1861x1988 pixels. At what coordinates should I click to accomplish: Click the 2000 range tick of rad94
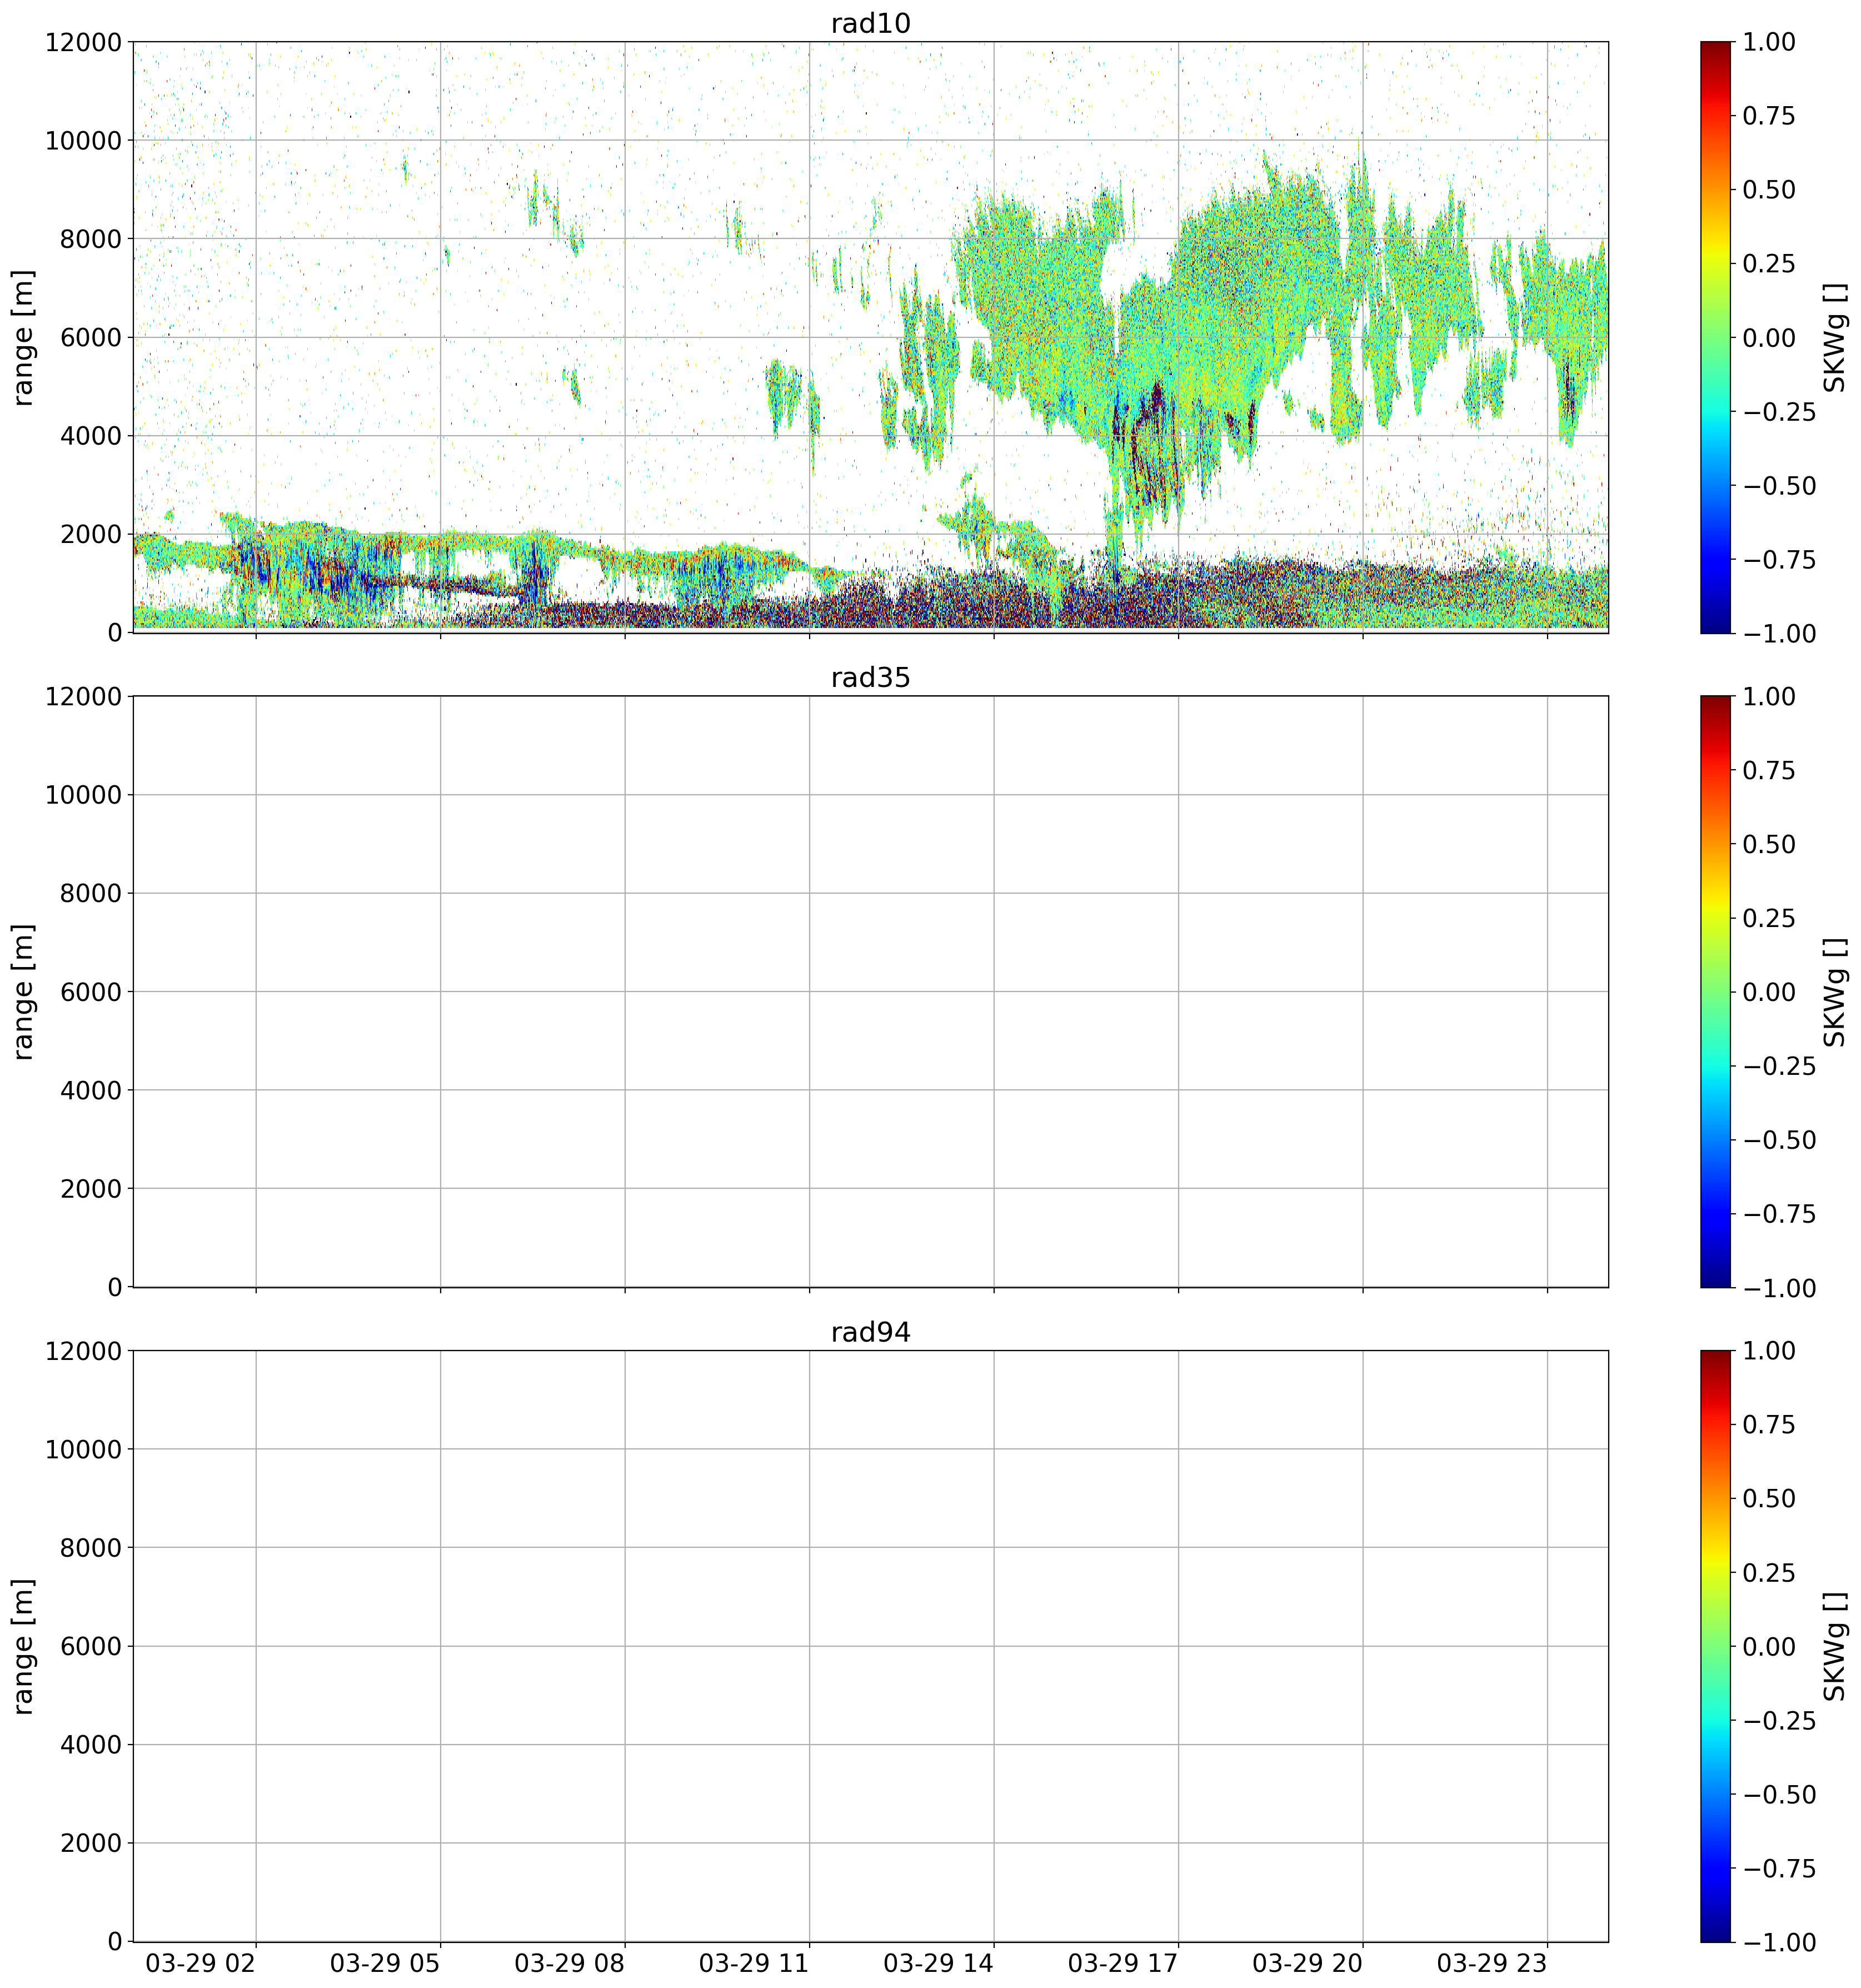point(90,1843)
